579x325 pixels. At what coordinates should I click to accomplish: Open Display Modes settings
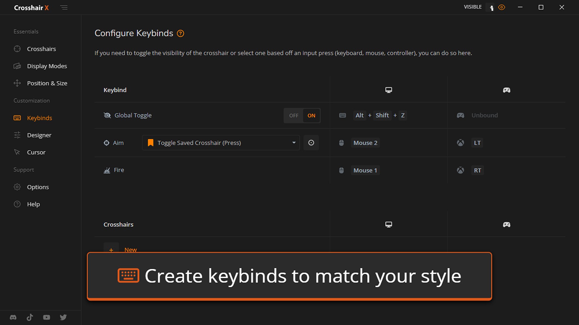pyautogui.click(x=47, y=66)
